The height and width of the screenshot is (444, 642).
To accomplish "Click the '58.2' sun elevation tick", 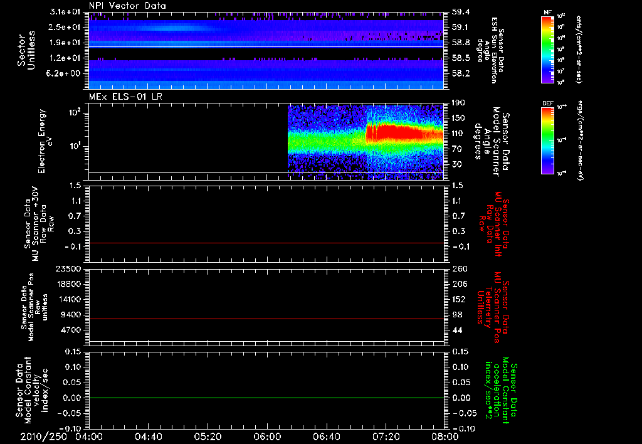I will 460,73.
